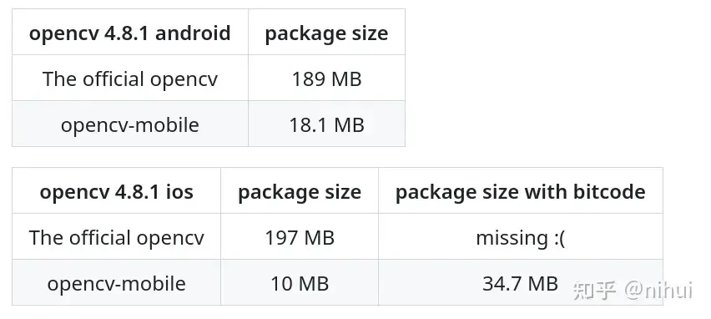
Task: Click the android table 'package size' header
Action: [x=326, y=33]
